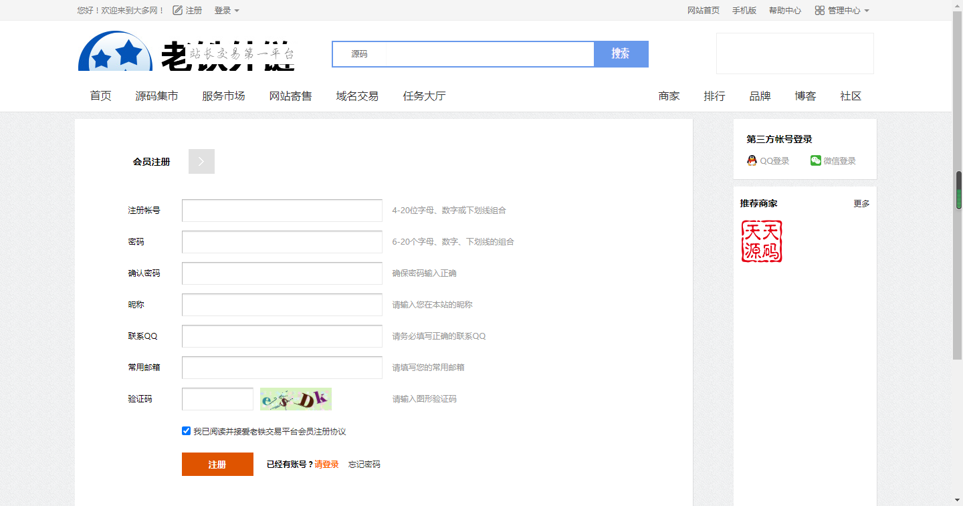
Task: Click the blue 搜索 button
Action: tap(621, 54)
